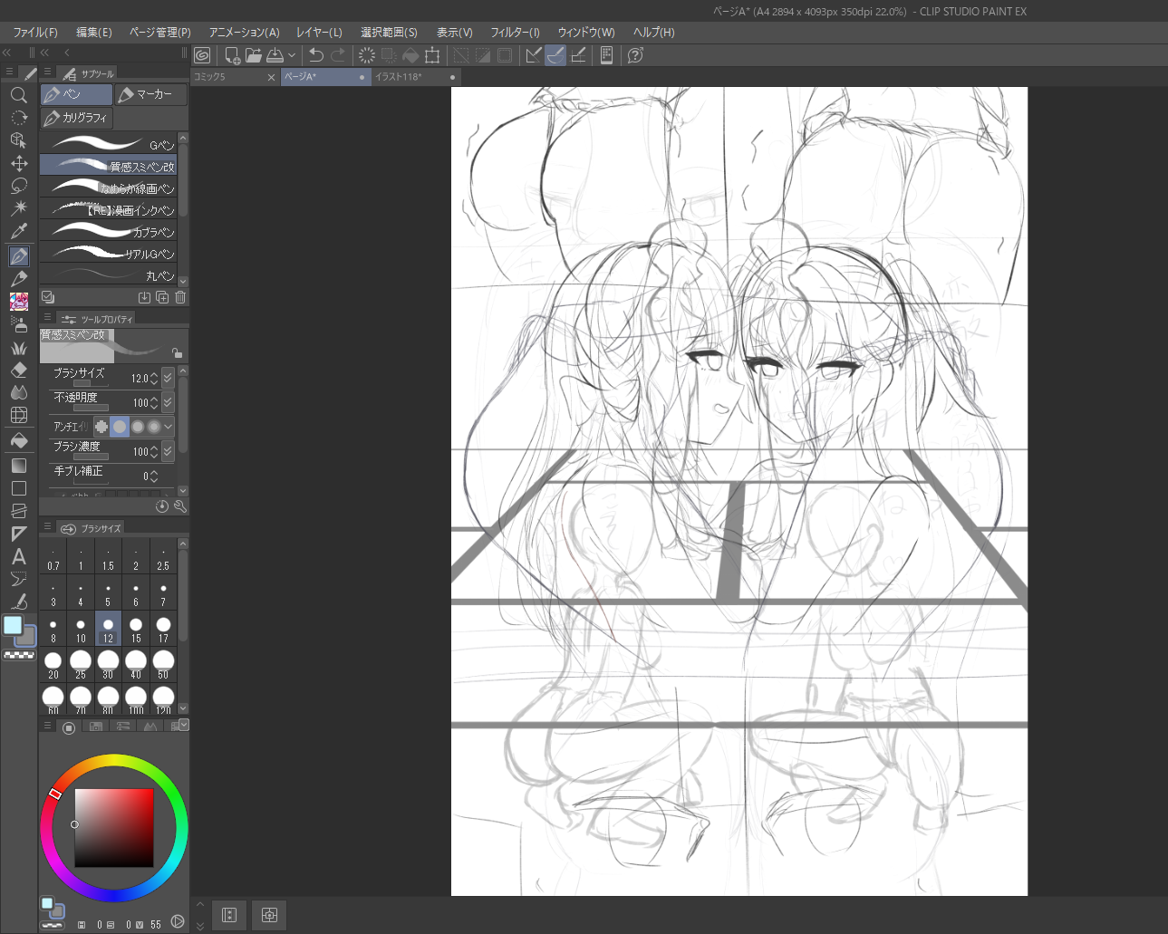Select brush size preset 5
The height and width of the screenshot is (934, 1168).
point(108,592)
